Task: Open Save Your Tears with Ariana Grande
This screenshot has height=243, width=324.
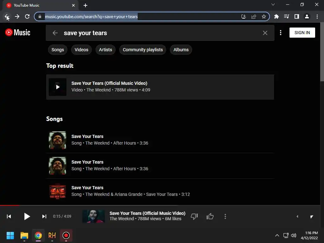Action: (160, 191)
